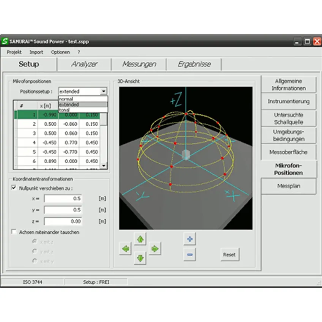The height and width of the screenshot is (322, 322).
Task: Rotate 3D view right with green right arrow
Action: 155,249
